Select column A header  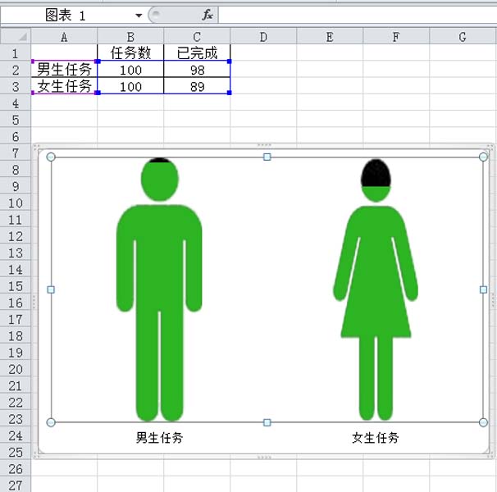point(64,36)
